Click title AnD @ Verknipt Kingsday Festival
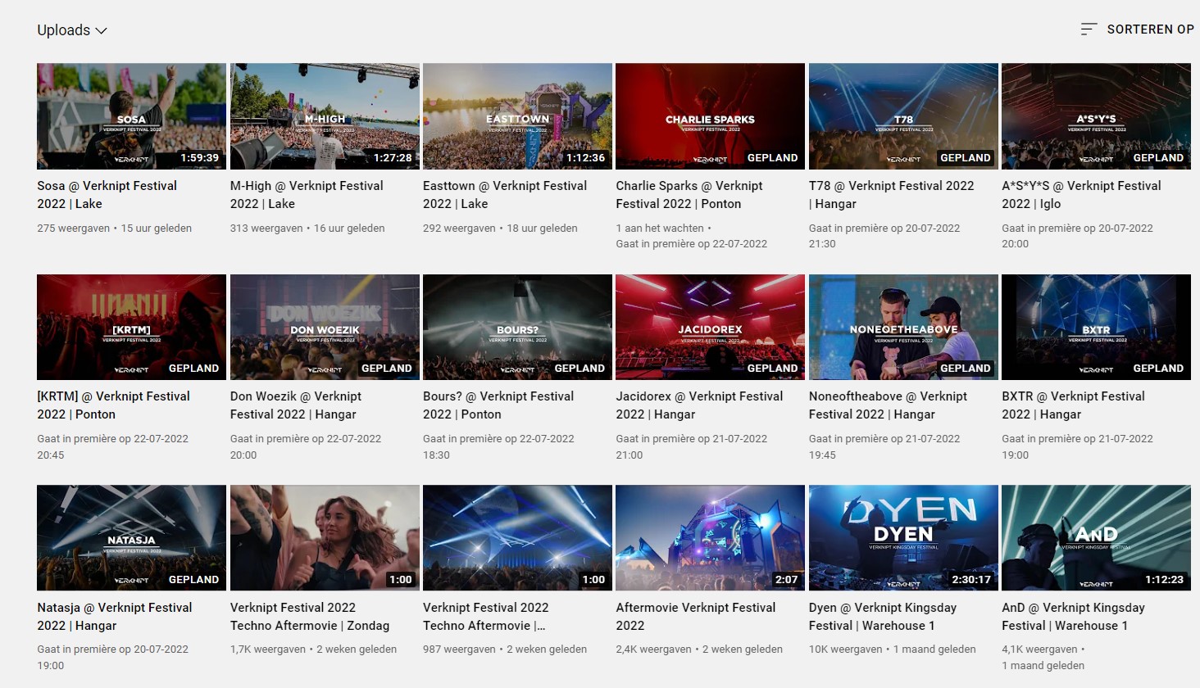This screenshot has height=688, width=1200. tap(1073, 617)
